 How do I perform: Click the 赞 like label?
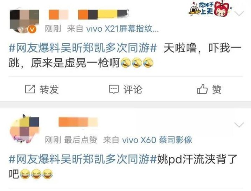point(217,89)
